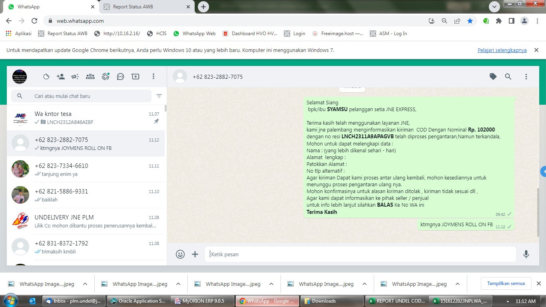Click the web.whatsapp.com address bar
Image resolution: width=546 pixels, height=307 pixels.
236,21
